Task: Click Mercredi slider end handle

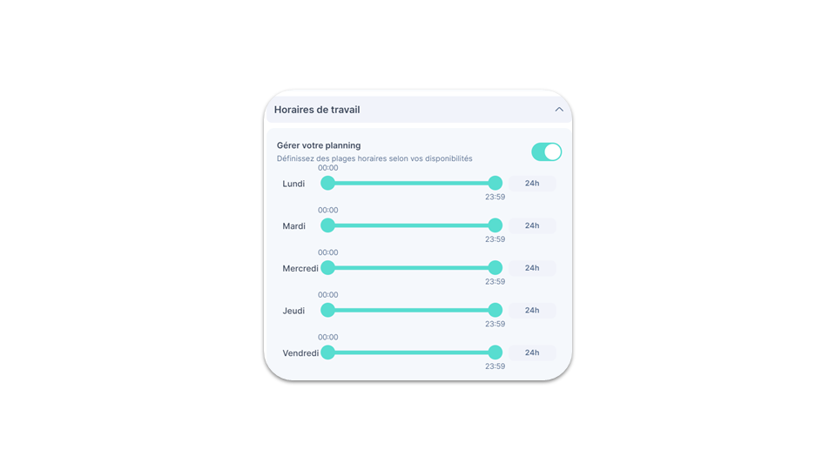Action: coord(496,267)
